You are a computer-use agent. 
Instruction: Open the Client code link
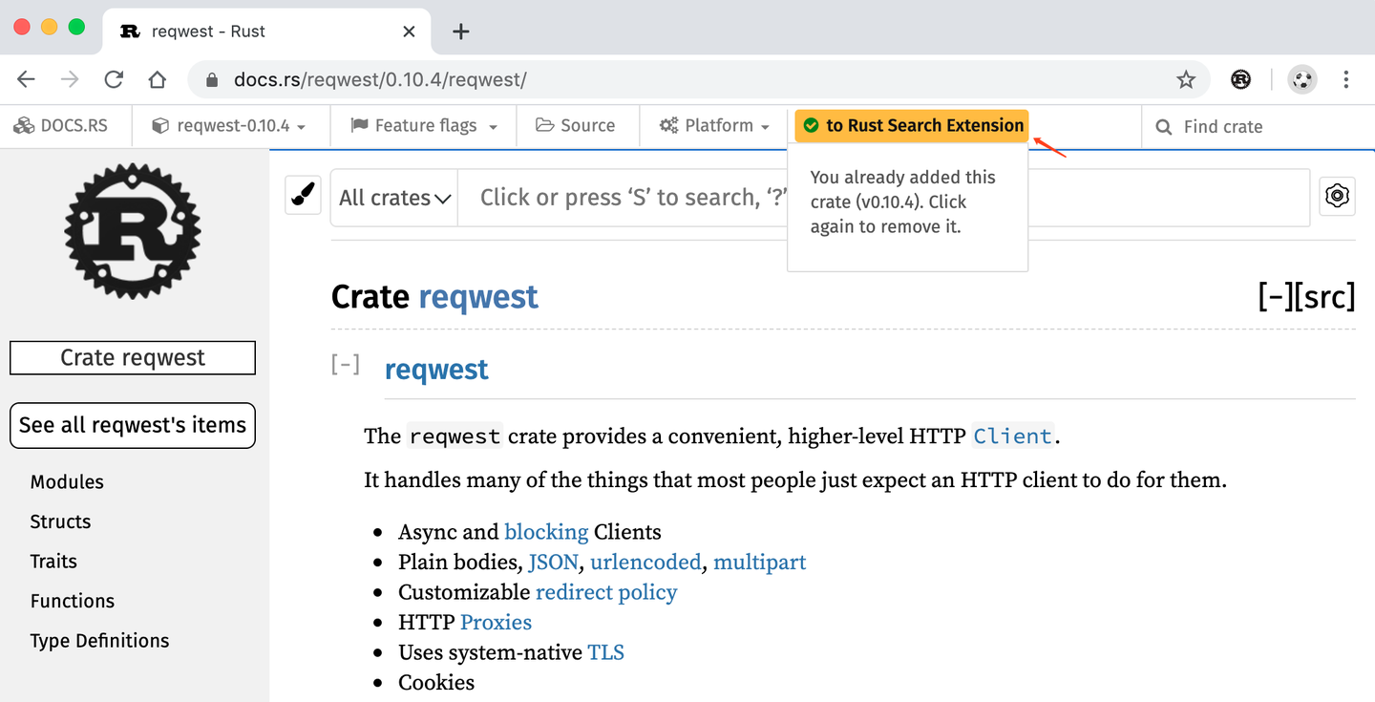pyautogui.click(x=1013, y=436)
